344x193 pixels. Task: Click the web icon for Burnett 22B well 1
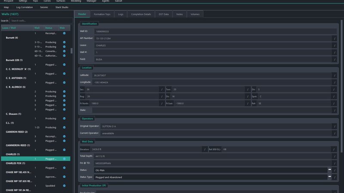pos(64,65)
